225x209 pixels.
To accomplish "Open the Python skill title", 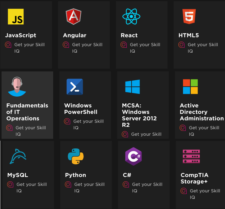I will 75,175.
